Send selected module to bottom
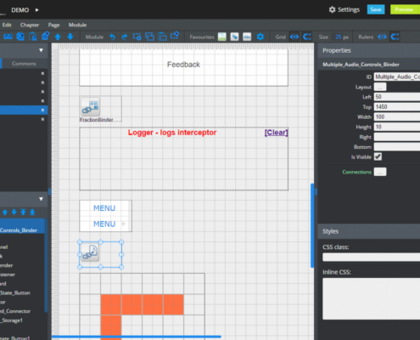Screen dimensions: 420x340 point(32,212)
